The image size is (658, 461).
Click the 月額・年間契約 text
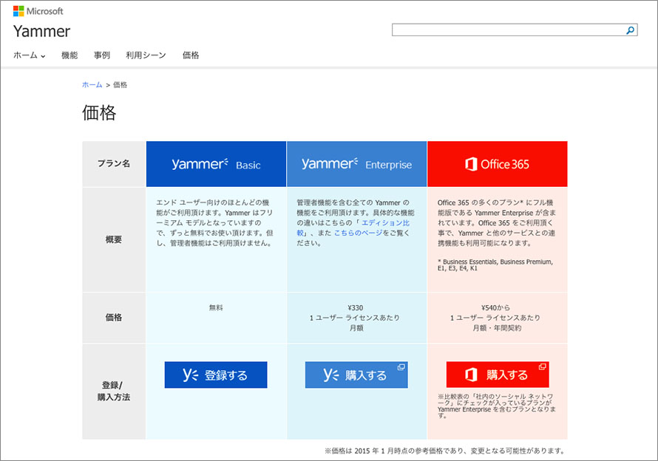pyautogui.click(x=498, y=327)
